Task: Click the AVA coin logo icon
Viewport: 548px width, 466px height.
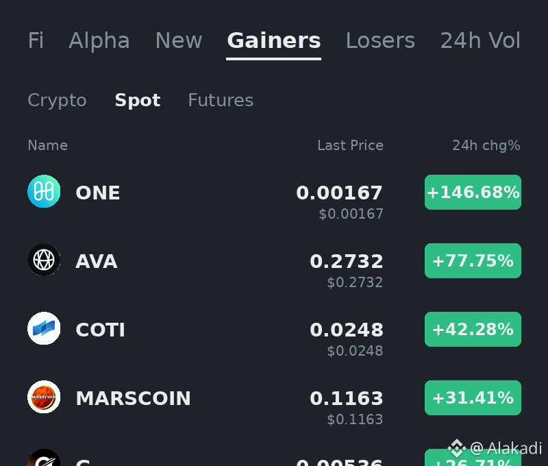Action: 44,260
